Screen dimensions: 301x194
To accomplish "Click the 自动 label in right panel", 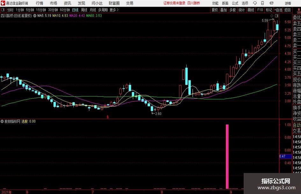I will point(297,125).
